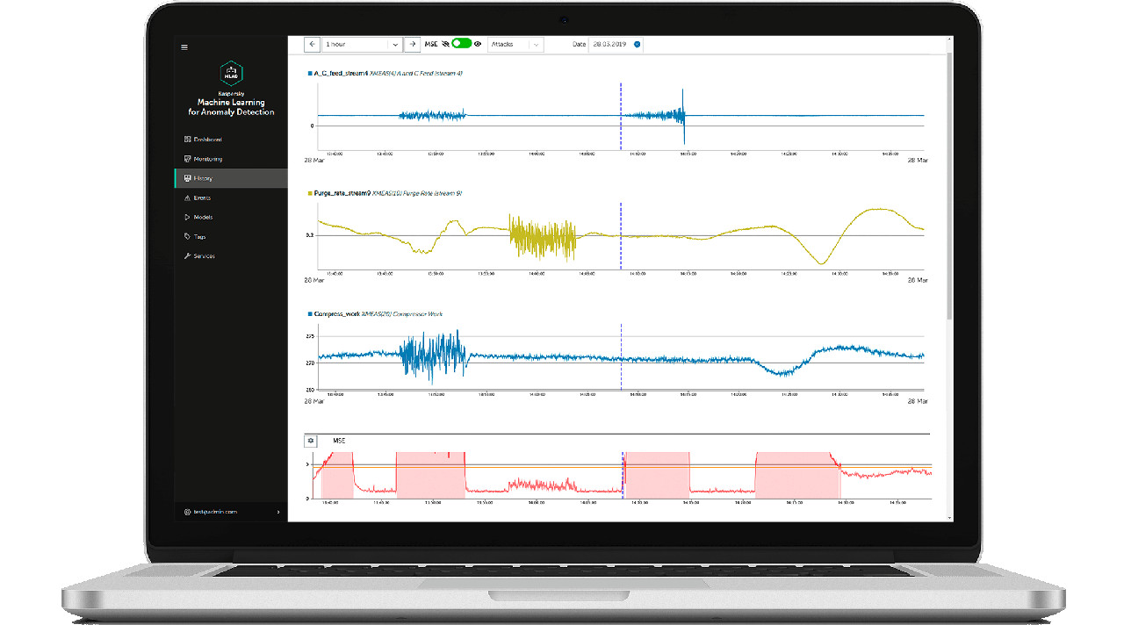Click the vertical scrollbar on the right
This screenshot has width=1124, height=632.
pos(949,184)
